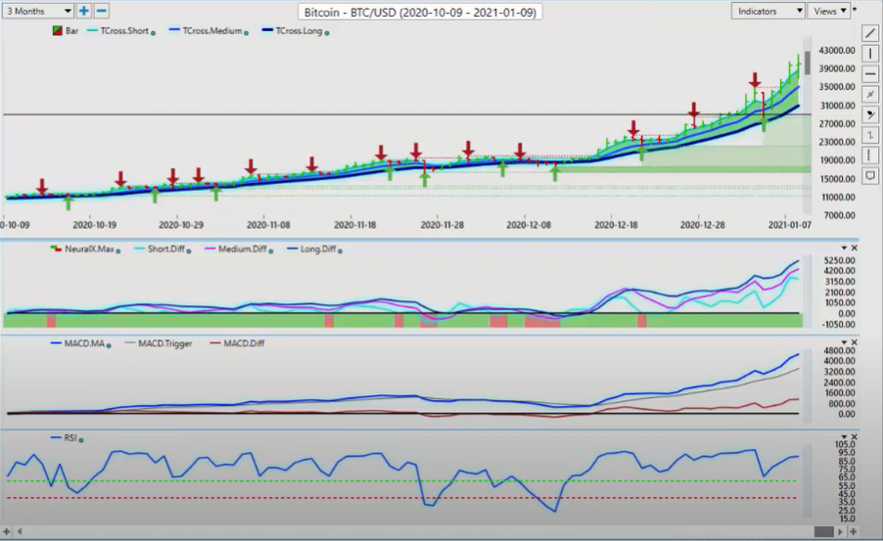Click the settings dot next to RSI

[x=81, y=439]
